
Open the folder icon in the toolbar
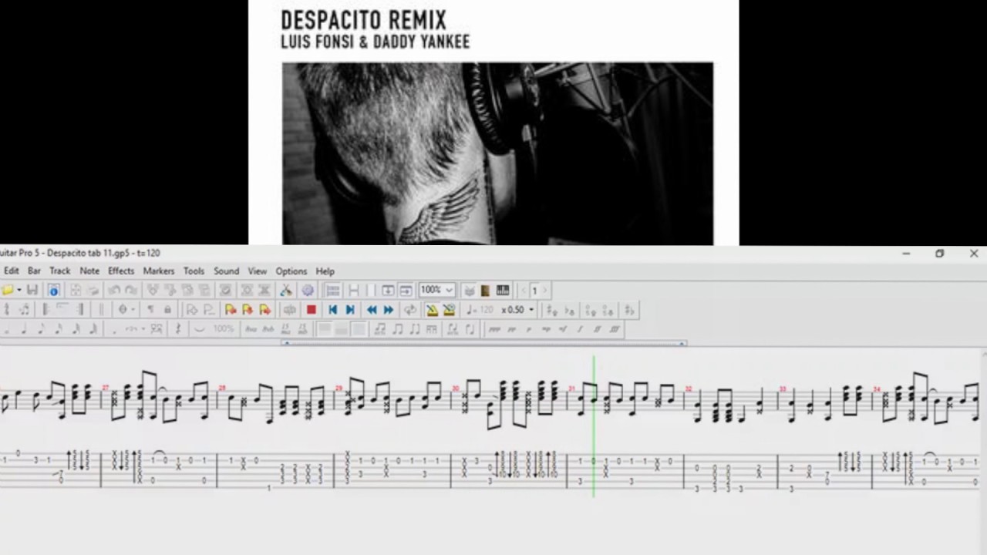coord(7,290)
